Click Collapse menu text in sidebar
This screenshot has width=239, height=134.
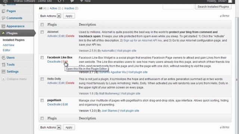[16, 79]
